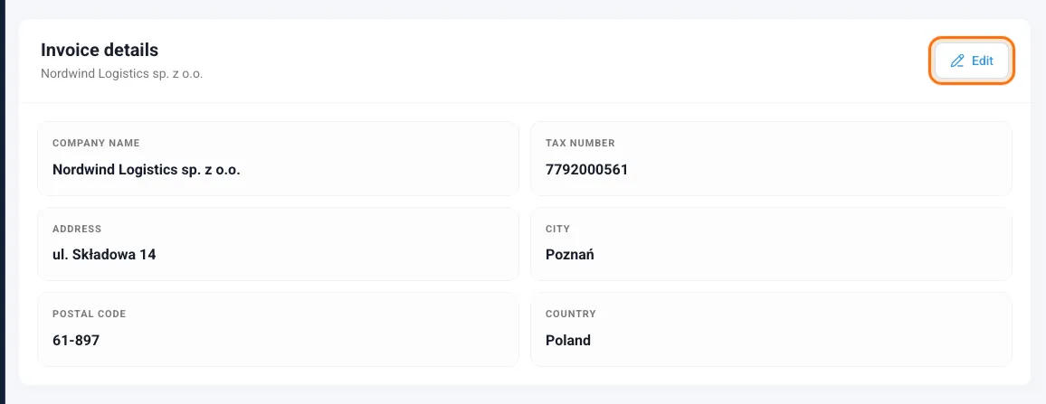Viewport: 1046px width, 404px height.
Task: Click the divider line below the header
Action: coord(525,103)
